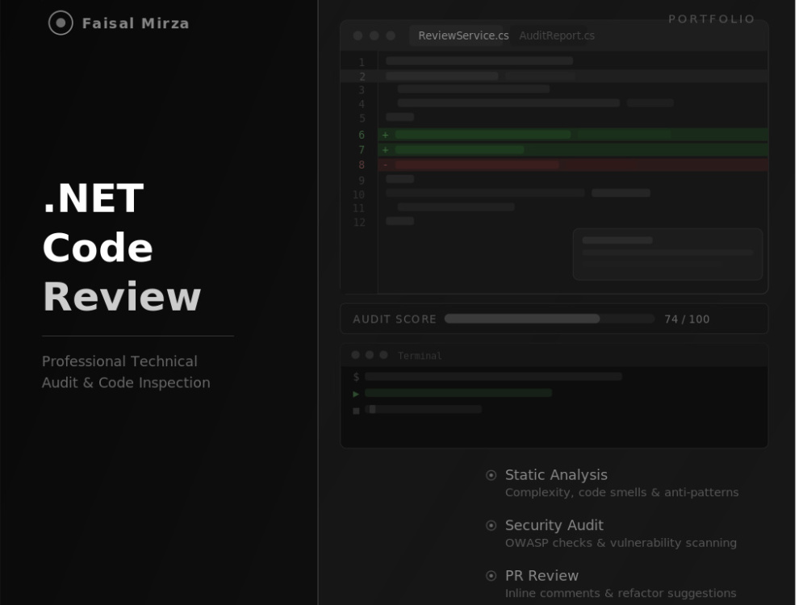Click the first window dot of Terminal
Screen dimensions: 807x605
coord(355,355)
